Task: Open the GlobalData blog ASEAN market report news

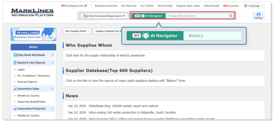Action: (123, 106)
